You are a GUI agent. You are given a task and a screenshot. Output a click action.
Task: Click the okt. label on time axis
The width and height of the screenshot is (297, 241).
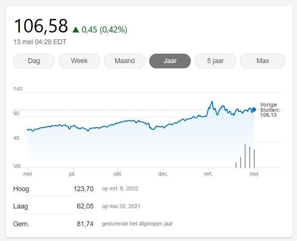click(118, 174)
